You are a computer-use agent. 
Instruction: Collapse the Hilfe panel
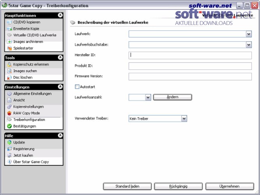tap(60, 135)
